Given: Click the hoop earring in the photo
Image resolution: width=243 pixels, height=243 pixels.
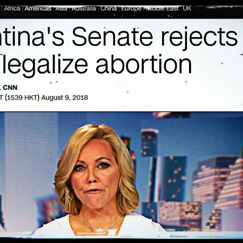Looking at the screenshot, I should click(71, 194).
